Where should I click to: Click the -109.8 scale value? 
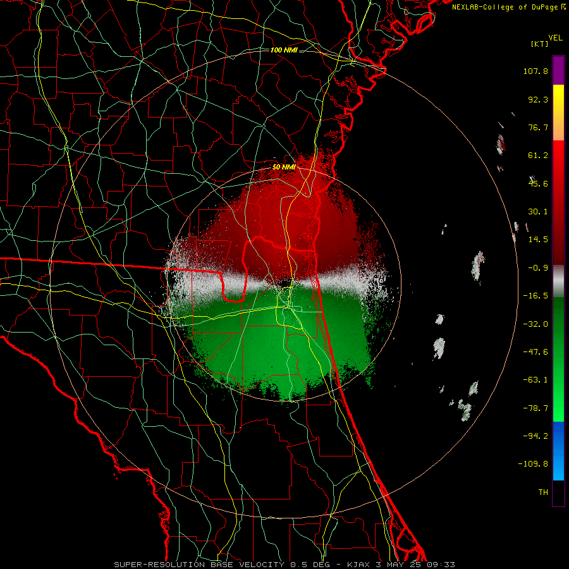coord(533,464)
